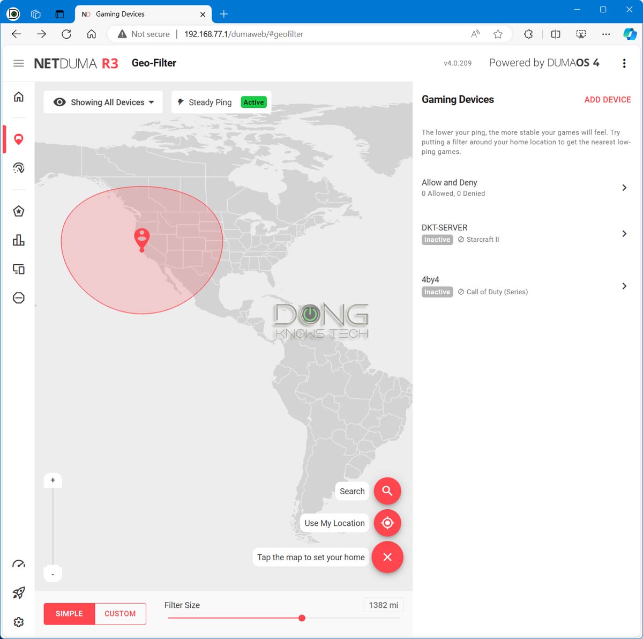This screenshot has height=639, width=643.
Task: Open the split screen icon
Action: pyautogui.click(x=556, y=34)
